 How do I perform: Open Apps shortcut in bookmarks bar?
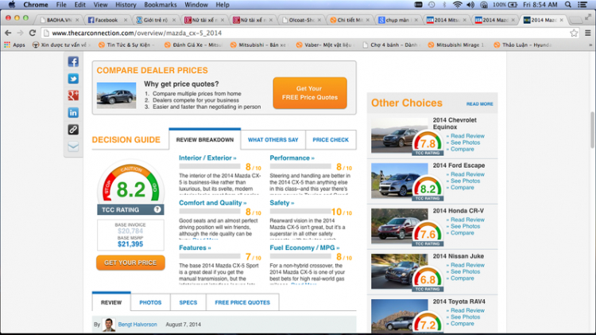[x=14, y=45]
